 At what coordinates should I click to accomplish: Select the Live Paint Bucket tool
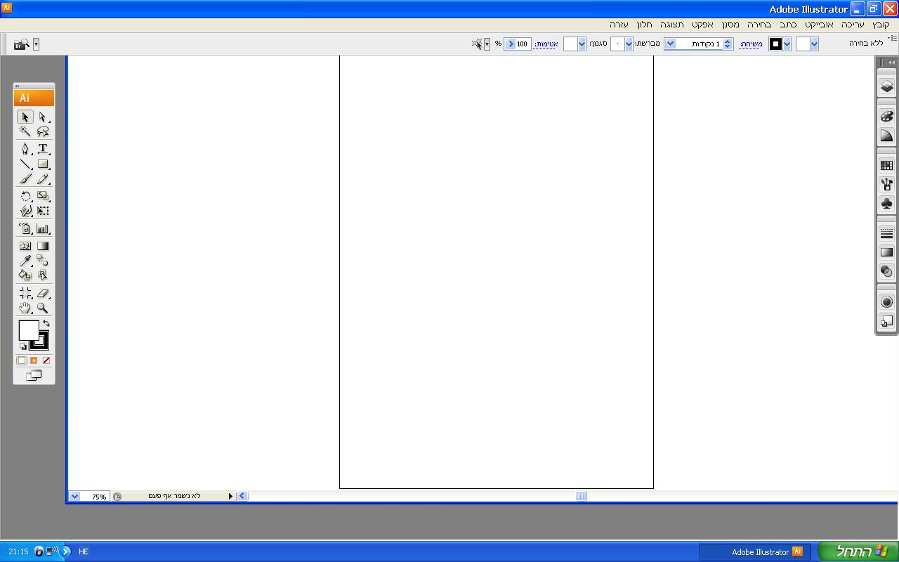(x=25, y=275)
